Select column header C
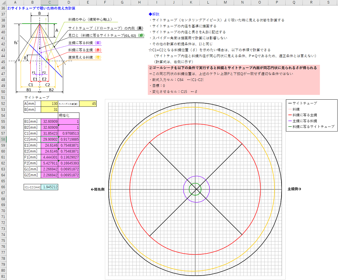Image resolution: width=338 pixels, height=280 pixels. (49, 2)
